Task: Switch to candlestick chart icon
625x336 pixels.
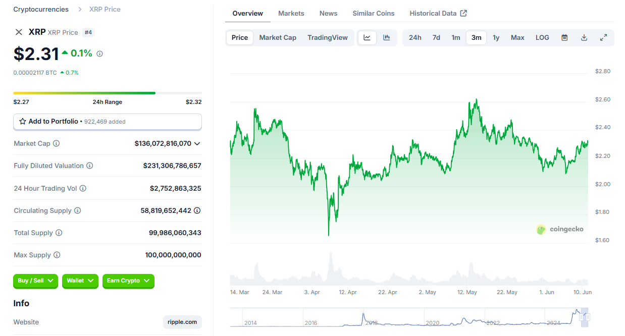Action: click(387, 38)
